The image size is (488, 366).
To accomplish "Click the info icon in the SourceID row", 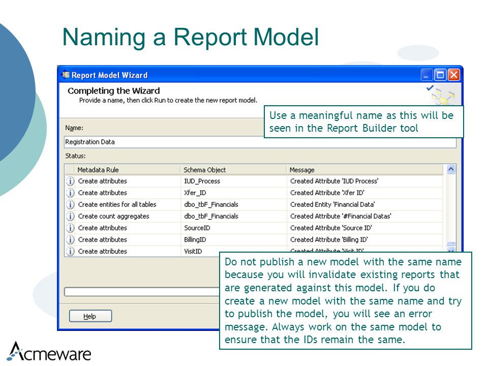I will pos(70,228).
